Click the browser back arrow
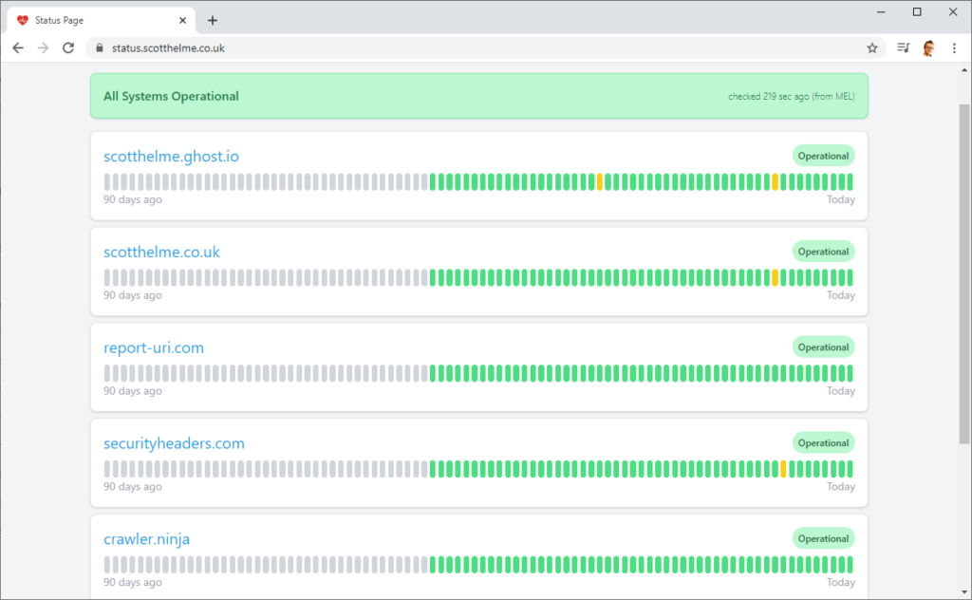This screenshot has width=972, height=600. point(18,47)
